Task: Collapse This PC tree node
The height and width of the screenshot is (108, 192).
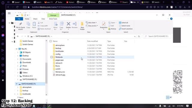Action: 16,49
